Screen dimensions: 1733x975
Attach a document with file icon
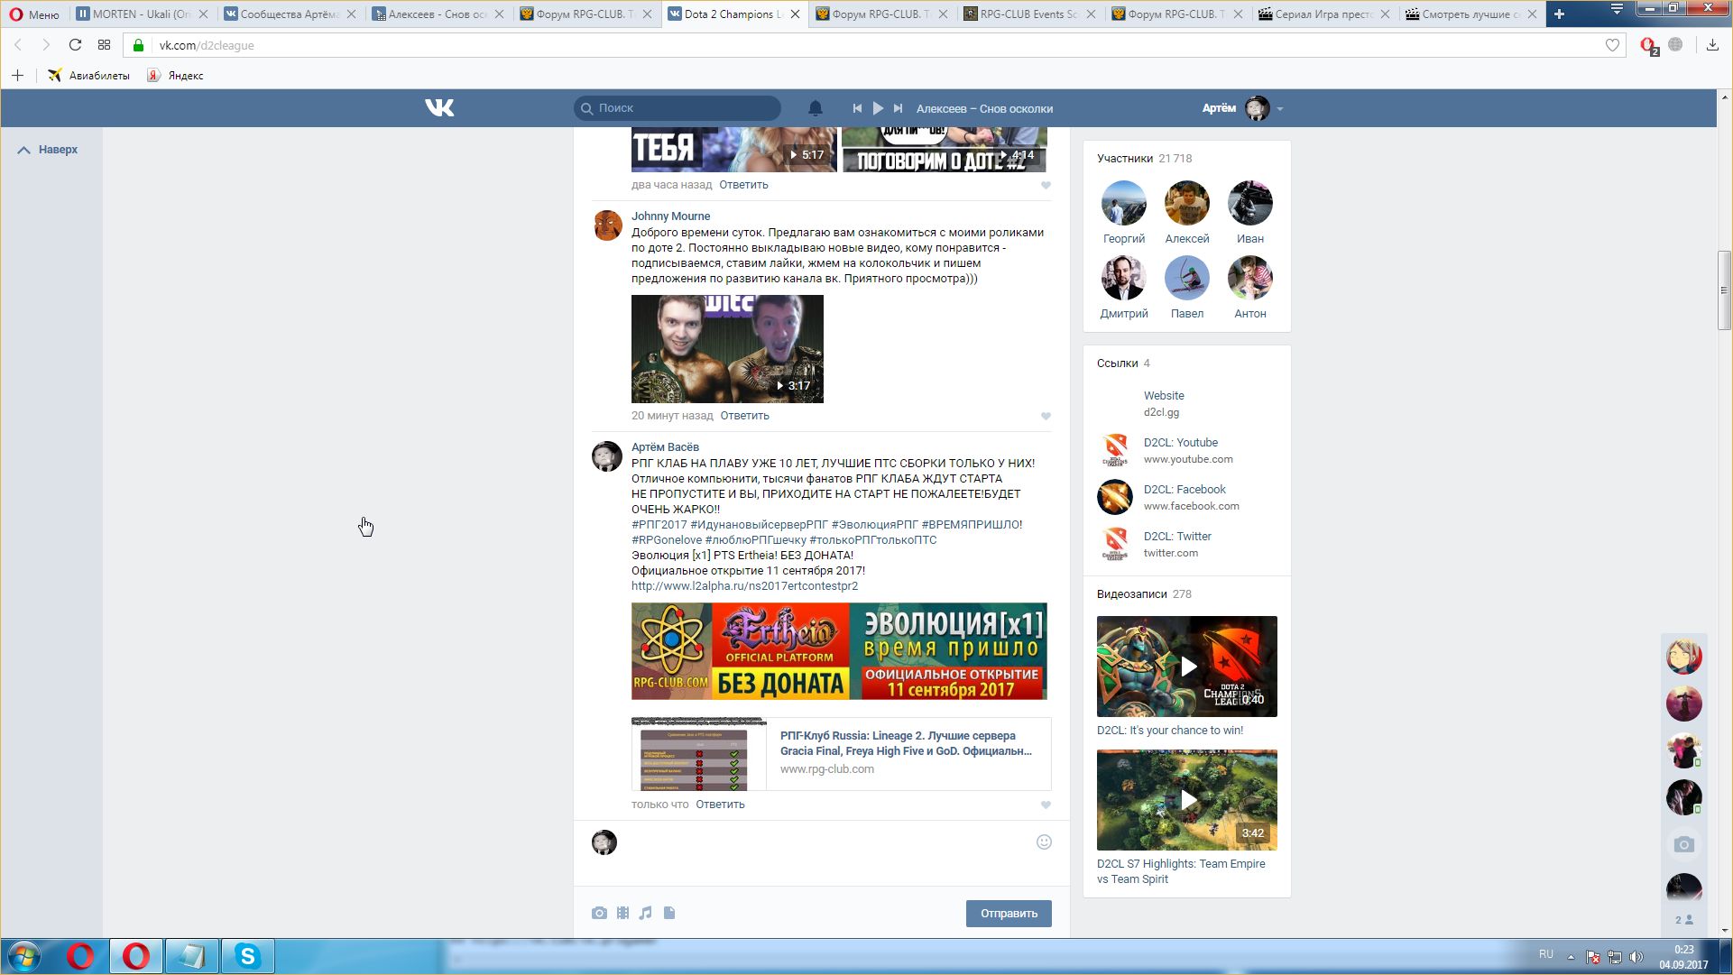click(669, 913)
